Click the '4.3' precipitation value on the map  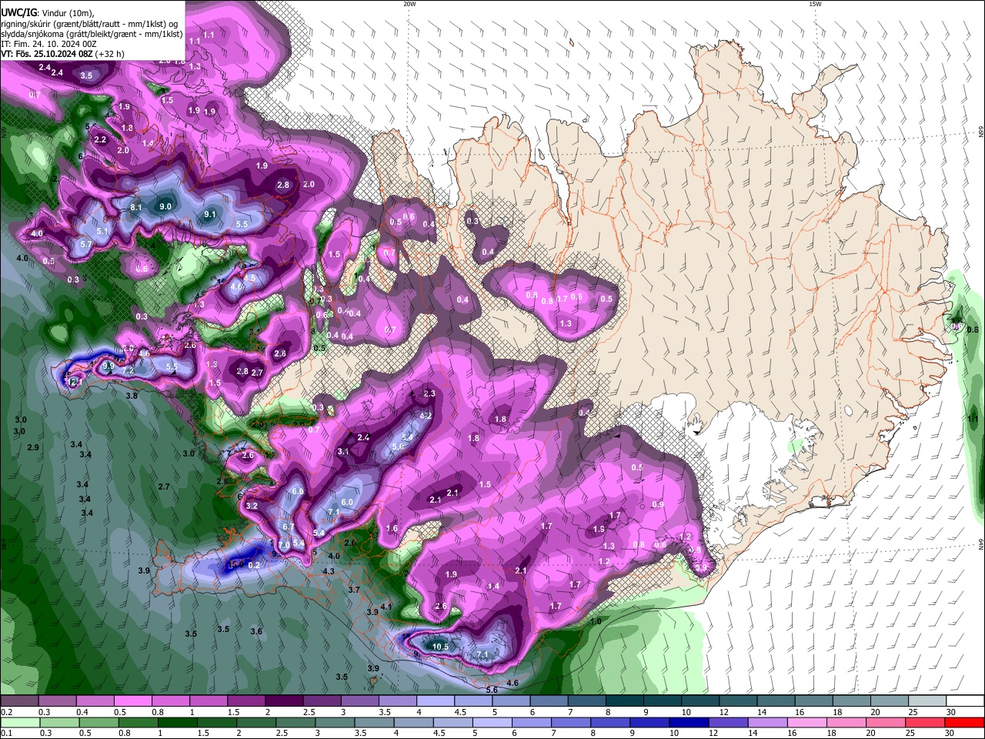click(329, 571)
